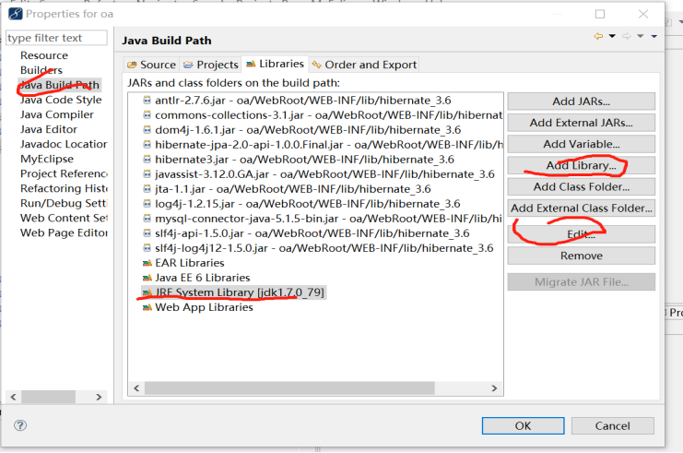
Task: Click the Add Library... button
Action: pyautogui.click(x=581, y=165)
